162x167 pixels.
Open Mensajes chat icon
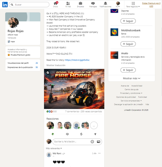pyautogui.click(x=93, y=5)
